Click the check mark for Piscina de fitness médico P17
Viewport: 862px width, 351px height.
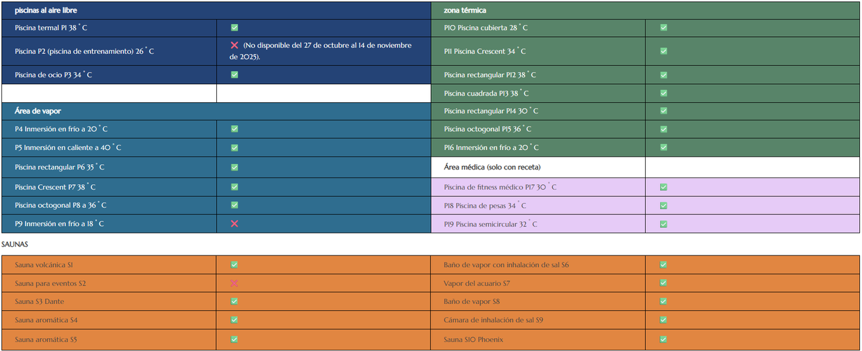coord(663,187)
